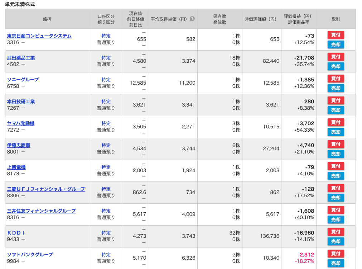This screenshot has width=362, height=269.
Task: Click 買付 in the ソニーグループ row
Action: [x=336, y=79]
